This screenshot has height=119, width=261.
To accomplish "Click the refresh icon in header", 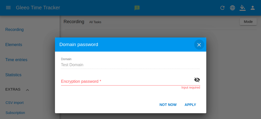I will pos(222,8).
